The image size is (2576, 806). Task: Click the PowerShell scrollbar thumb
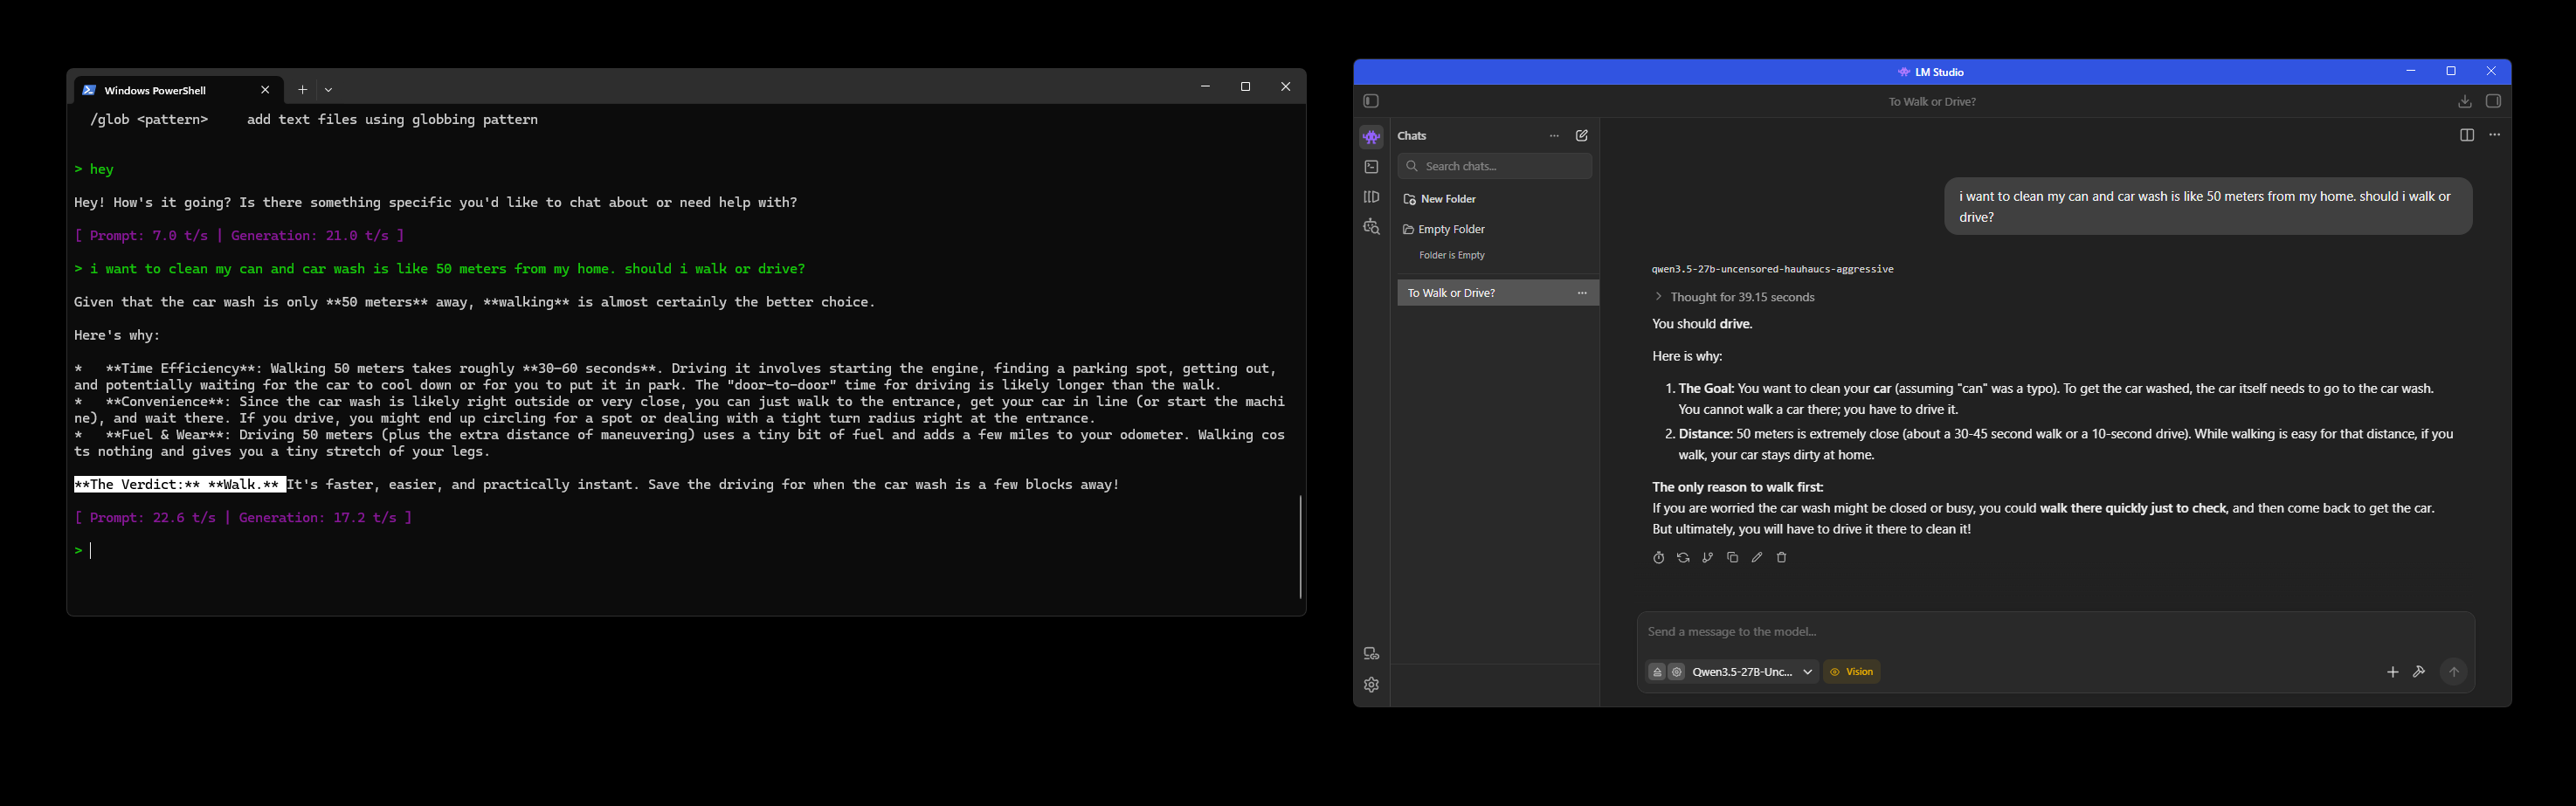[1300, 547]
